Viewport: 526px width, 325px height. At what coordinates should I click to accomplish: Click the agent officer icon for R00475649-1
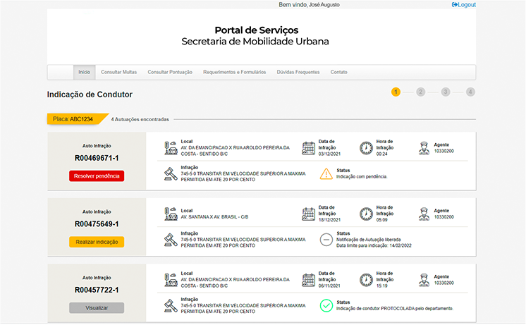coord(424,214)
